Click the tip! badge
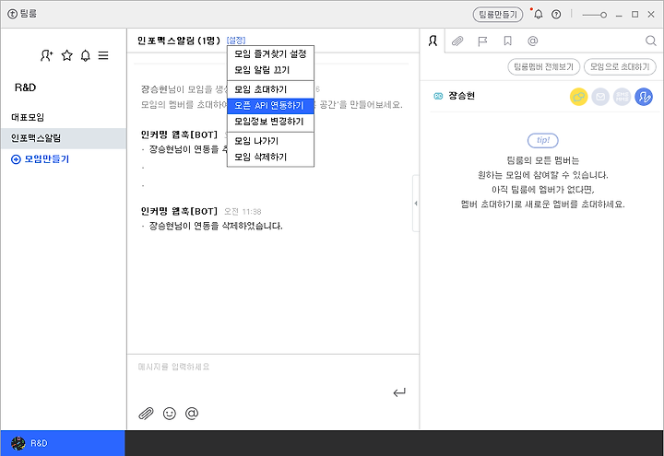 click(x=543, y=140)
